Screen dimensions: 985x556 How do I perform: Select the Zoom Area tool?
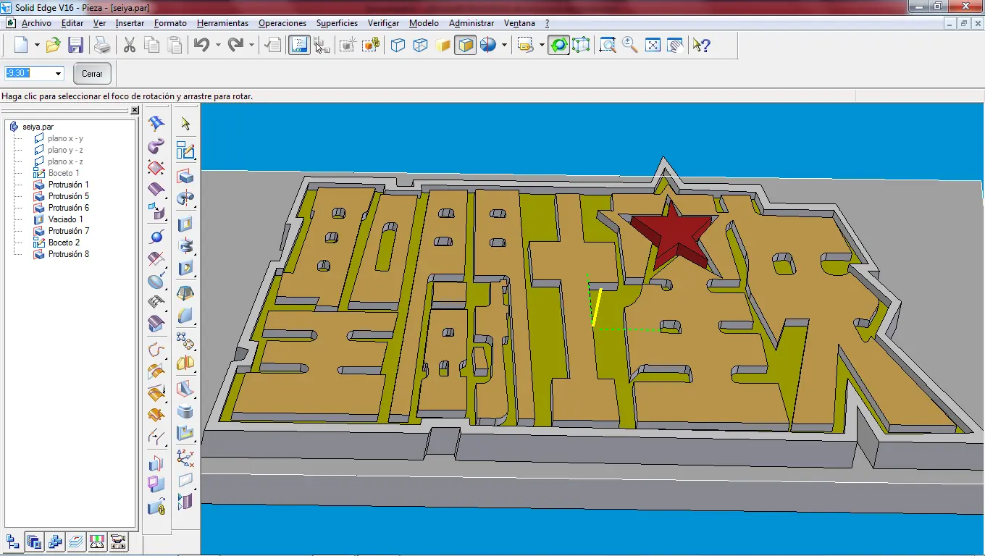point(608,46)
